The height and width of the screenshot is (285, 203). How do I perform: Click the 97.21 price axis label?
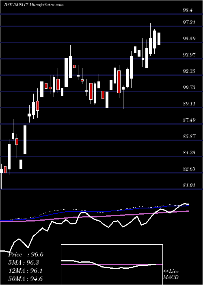click(x=189, y=22)
